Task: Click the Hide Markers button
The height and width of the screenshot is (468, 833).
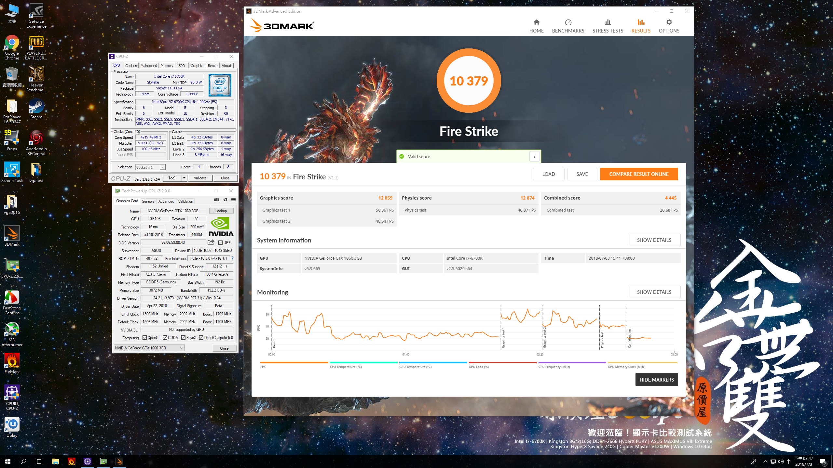Action: [x=656, y=380]
